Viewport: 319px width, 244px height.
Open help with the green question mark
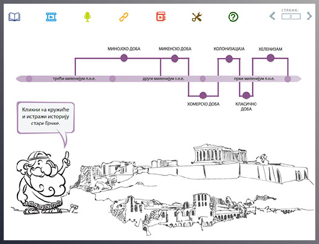coord(233,17)
